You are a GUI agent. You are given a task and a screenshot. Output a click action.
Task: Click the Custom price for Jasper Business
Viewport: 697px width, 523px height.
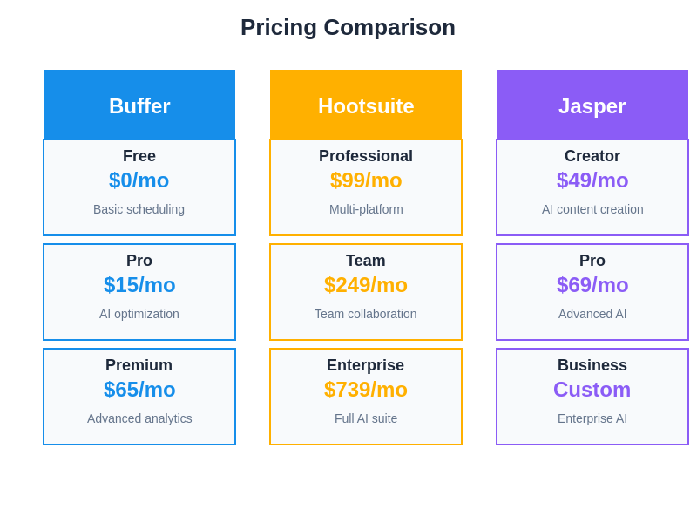point(592,390)
